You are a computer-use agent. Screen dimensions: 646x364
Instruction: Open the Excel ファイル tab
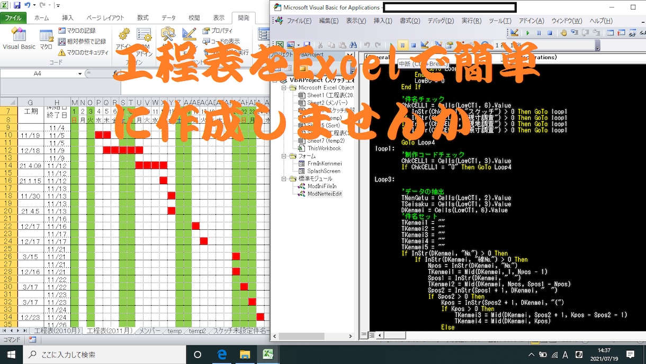[x=13, y=17]
